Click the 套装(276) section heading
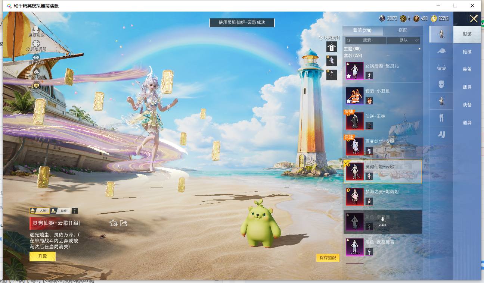This screenshot has height=283, width=484. [353, 56]
